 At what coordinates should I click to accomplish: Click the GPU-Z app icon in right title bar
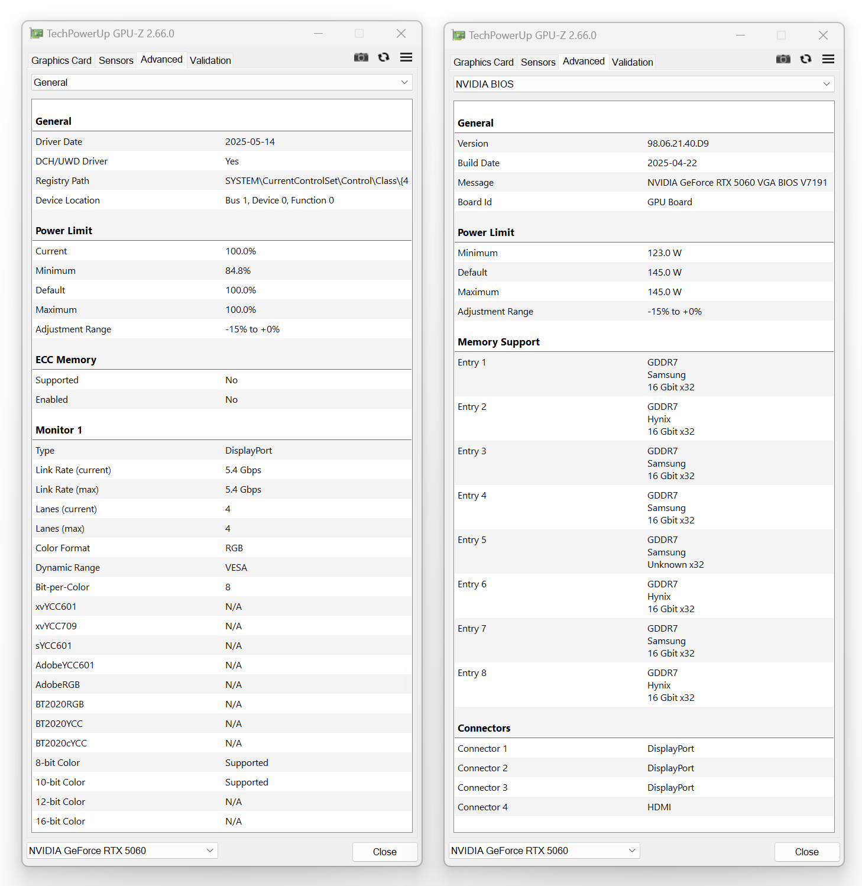pos(459,35)
